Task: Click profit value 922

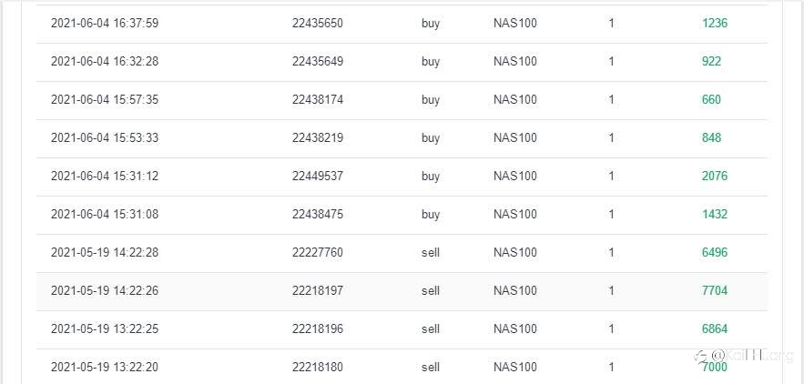Action: coord(711,62)
